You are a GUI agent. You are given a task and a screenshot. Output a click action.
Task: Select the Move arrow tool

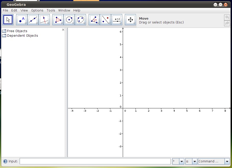(x=8, y=20)
